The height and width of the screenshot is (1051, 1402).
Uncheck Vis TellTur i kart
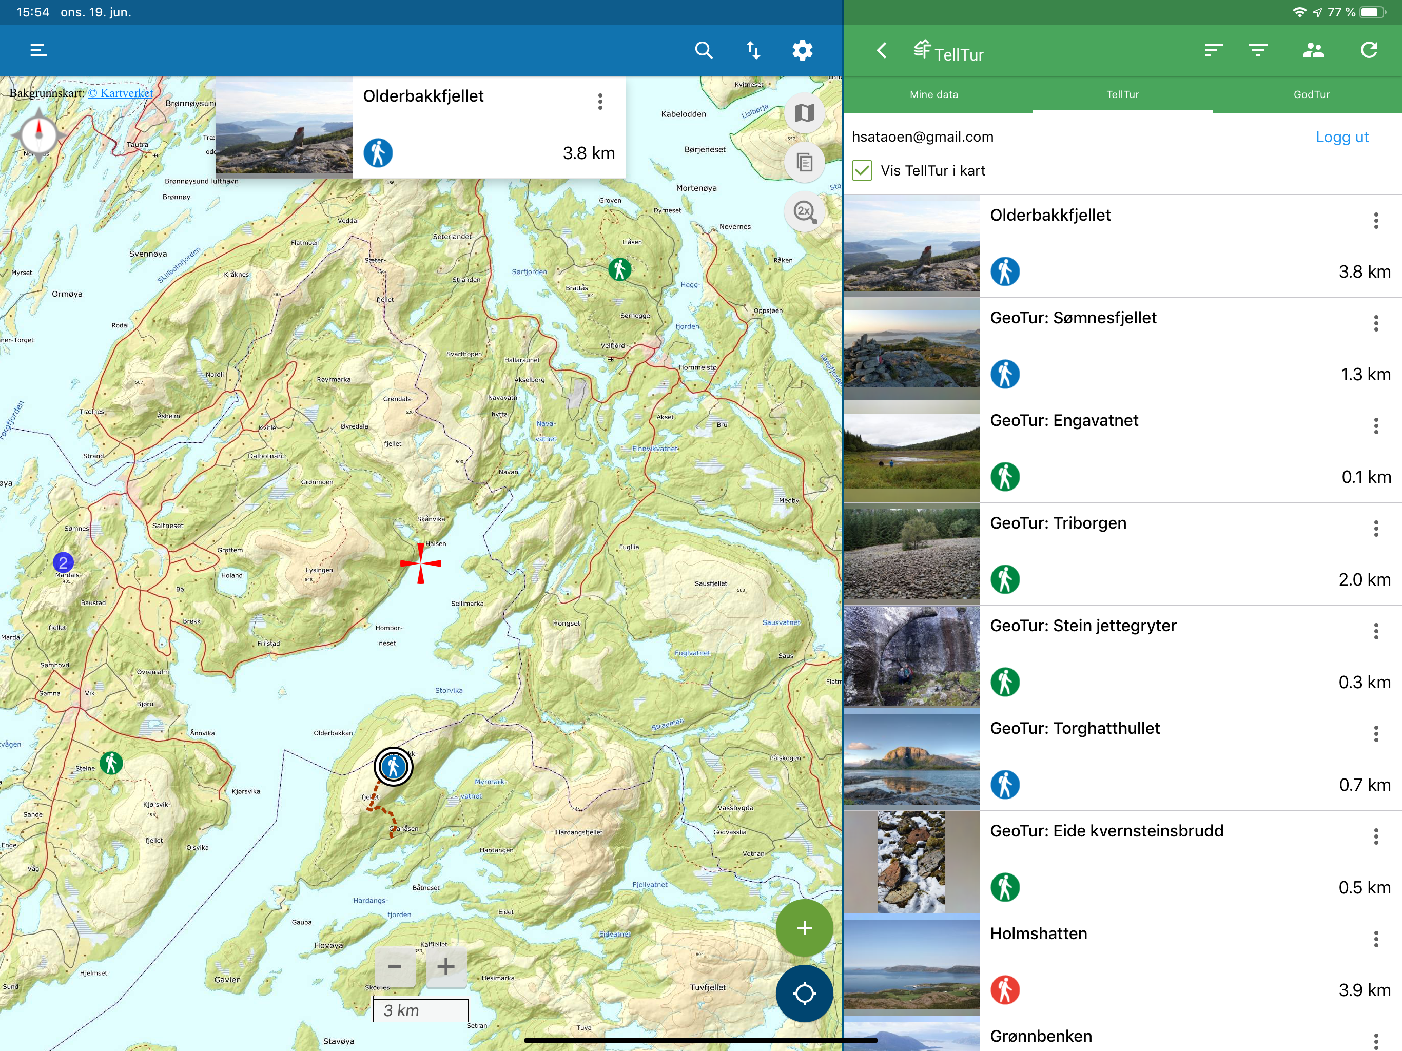pos(862,170)
